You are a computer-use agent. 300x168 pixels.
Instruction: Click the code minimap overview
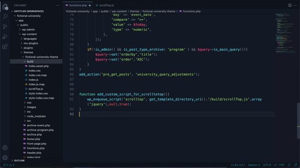tap(286, 33)
